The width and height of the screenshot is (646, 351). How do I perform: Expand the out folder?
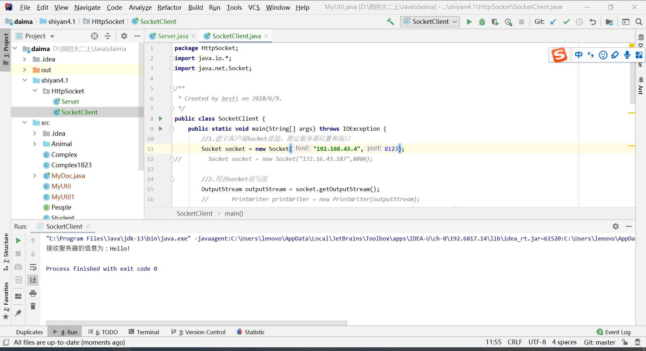point(25,70)
